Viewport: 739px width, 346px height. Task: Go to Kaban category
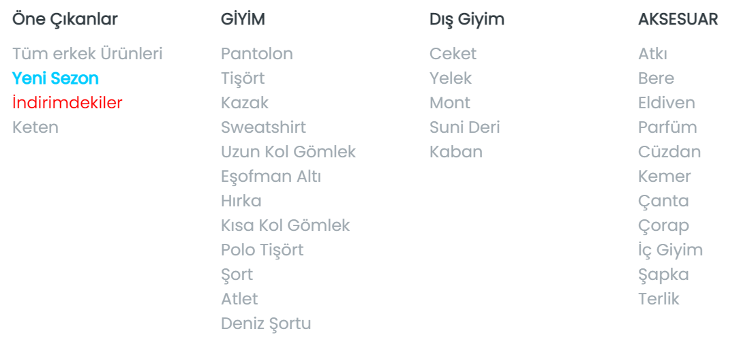pyautogui.click(x=456, y=152)
